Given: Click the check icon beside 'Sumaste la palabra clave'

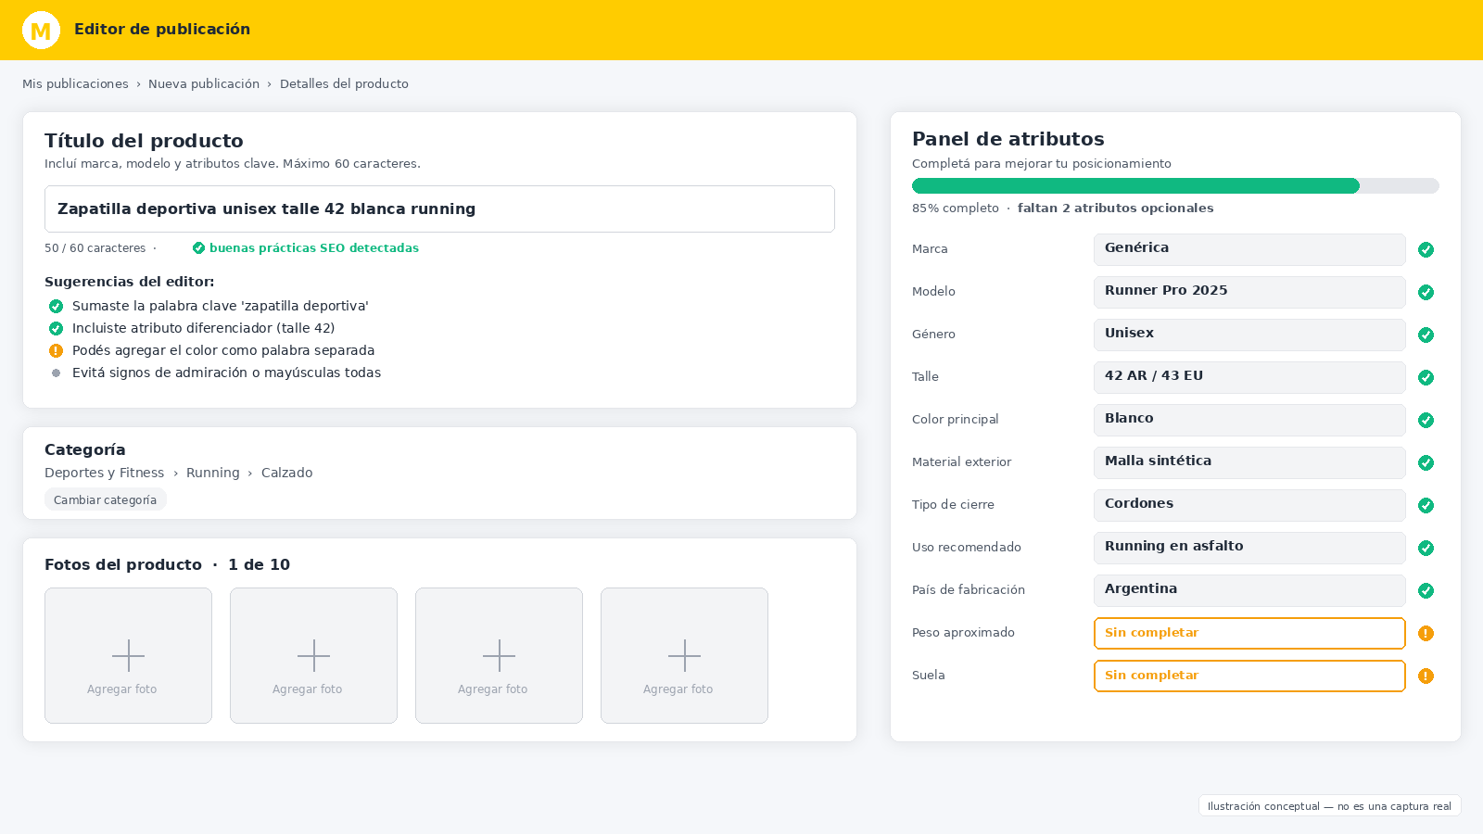Looking at the screenshot, I should 56,307.
